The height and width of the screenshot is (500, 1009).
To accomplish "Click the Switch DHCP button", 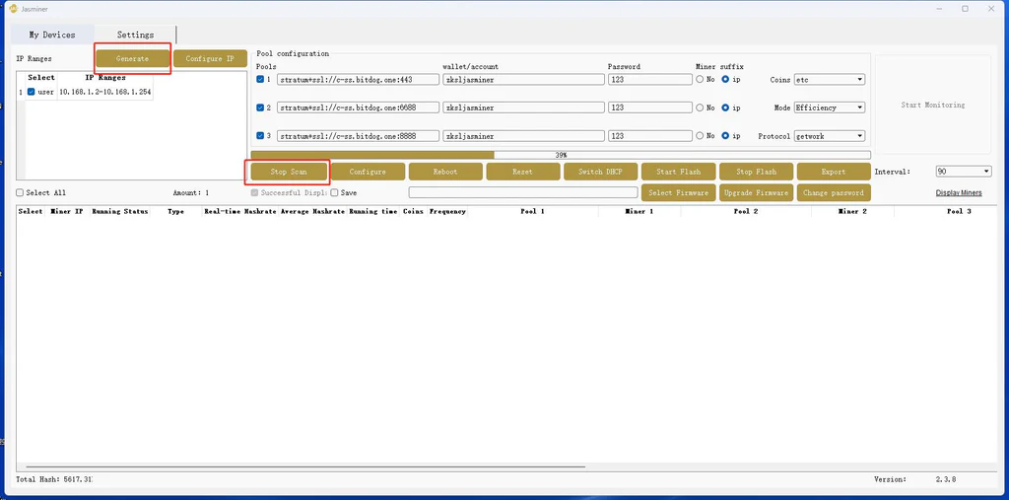I will pyautogui.click(x=600, y=172).
